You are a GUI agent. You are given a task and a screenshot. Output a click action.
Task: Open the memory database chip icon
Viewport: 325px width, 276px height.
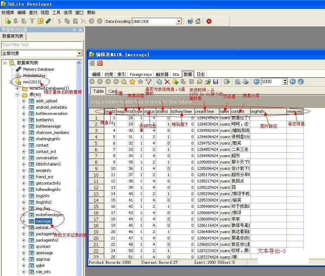click(x=19, y=69)
